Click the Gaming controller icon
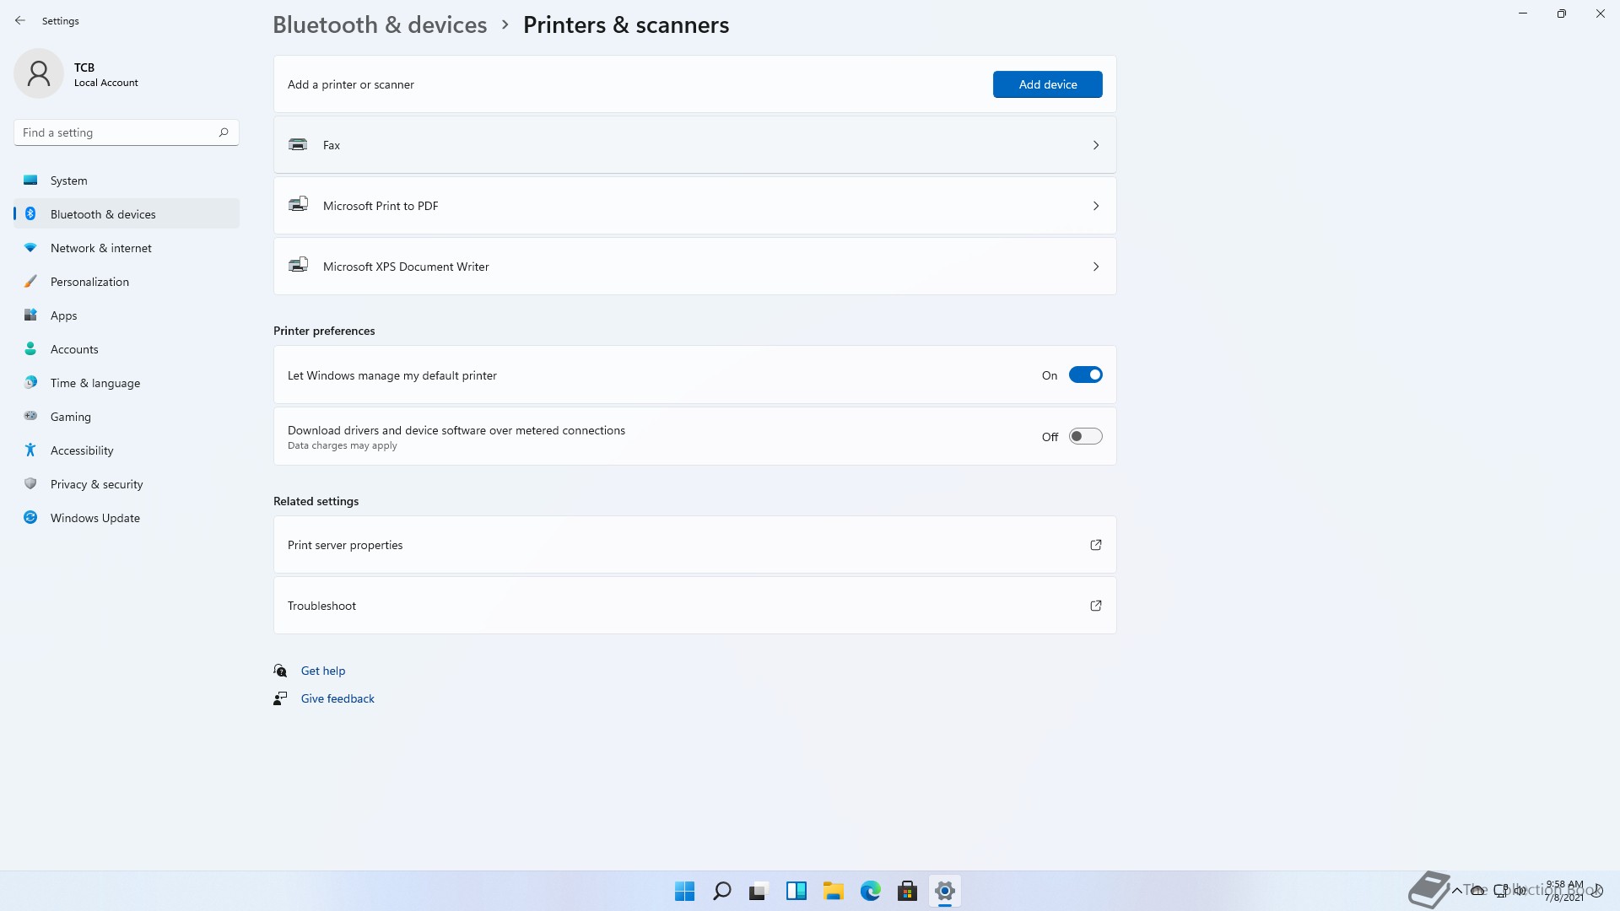The height and width of the screenshot is (911, 1620). [30, 416]
